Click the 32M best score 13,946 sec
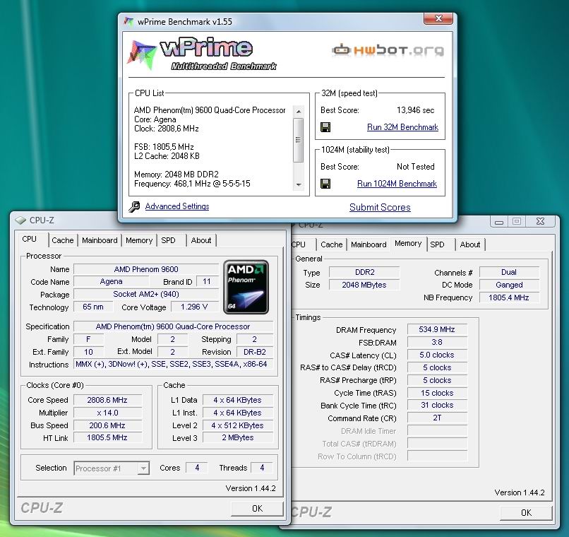This screenshot has height=537, width=569. (416, 110)
